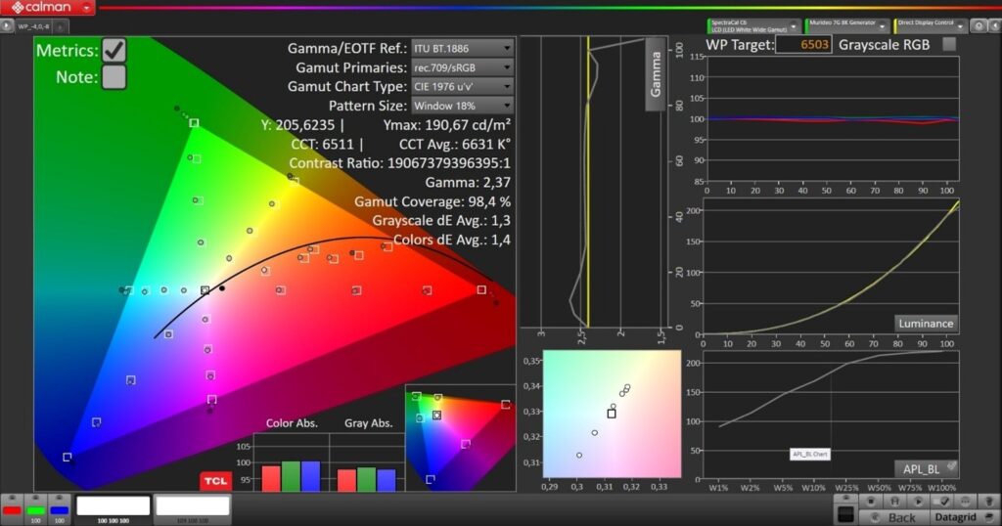Select the APL_BL chart label
The width and height of the screenshot is (1002, 526).
(926, 469)
